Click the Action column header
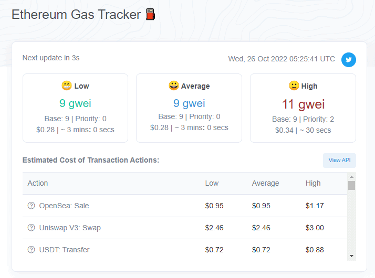This screenshot has height=278, width=375. pos(38,183)
